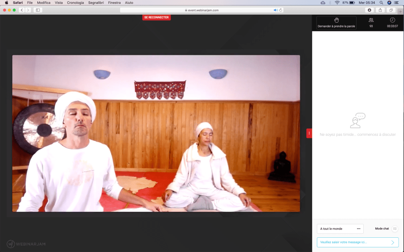Image resolution: width=404 pixels, height=252 pixels.
Task: Open the Segnalibri menu
Action: click(96, 3)
